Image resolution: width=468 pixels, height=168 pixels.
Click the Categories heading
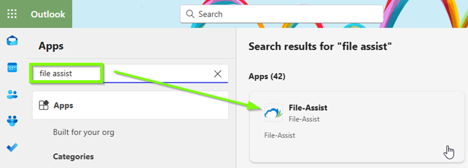73,156
